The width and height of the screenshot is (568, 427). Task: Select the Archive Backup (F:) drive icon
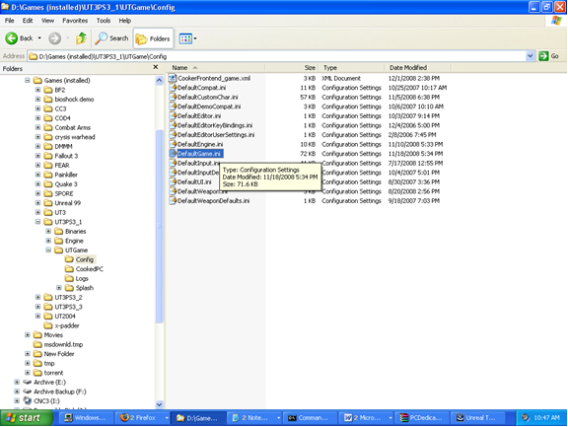coord(28,391)
